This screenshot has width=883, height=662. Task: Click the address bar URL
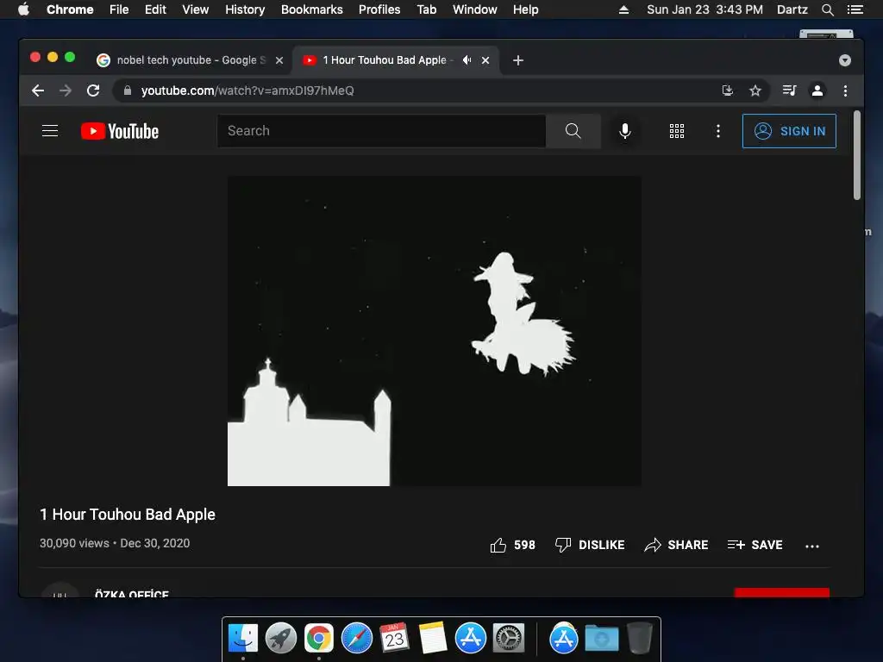(247, 91)
